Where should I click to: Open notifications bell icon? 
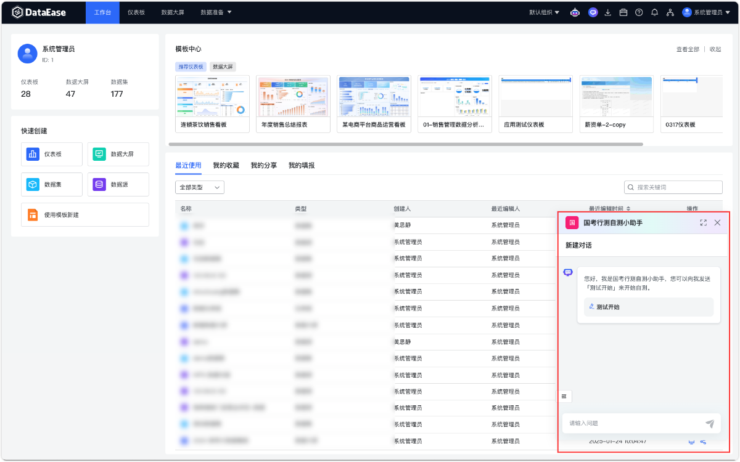654,12
